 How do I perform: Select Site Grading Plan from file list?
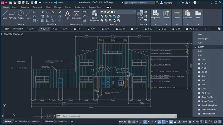tap(209, 105)
